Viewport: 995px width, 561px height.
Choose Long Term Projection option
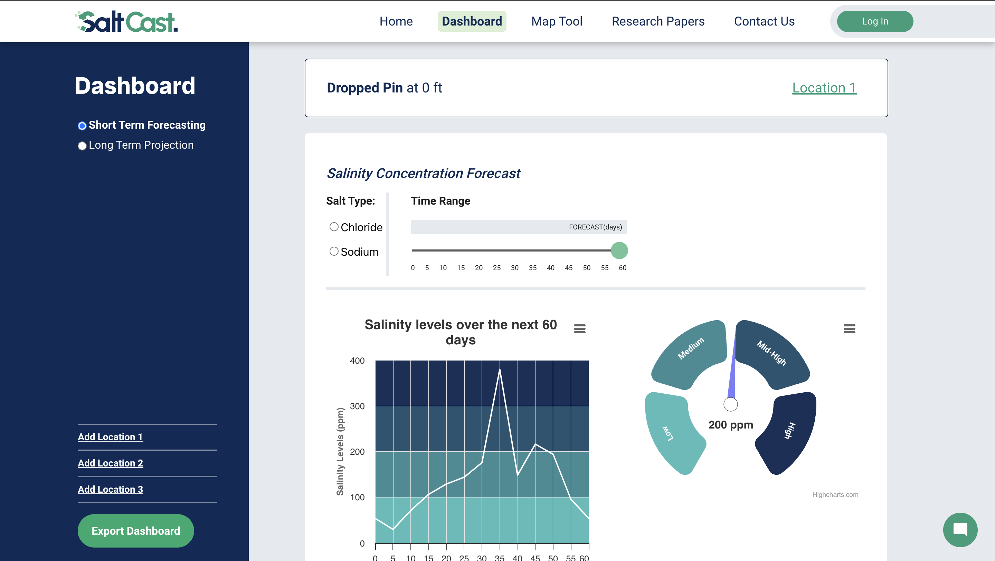point(82,146)
